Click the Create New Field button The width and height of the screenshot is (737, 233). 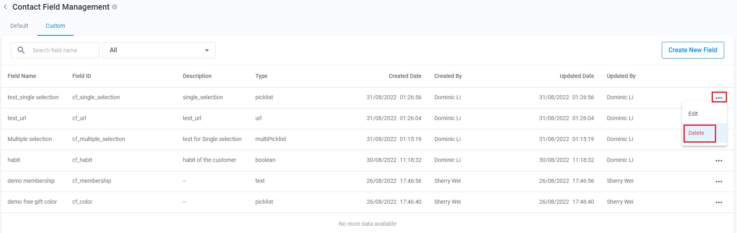pyautogui.click(x=692, y=50)
